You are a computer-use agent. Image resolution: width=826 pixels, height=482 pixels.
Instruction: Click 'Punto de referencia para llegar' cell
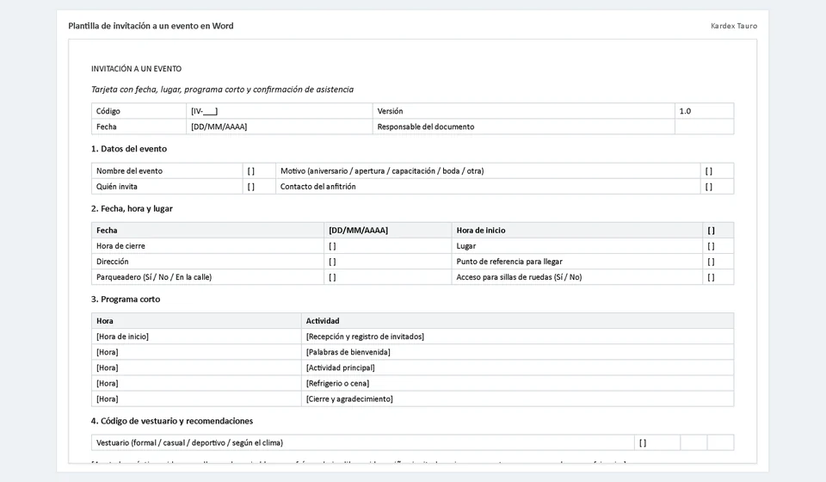click(x=576, y=262)
